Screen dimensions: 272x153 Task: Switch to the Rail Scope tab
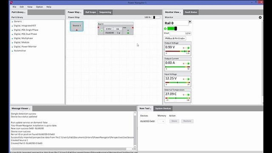(x=91, y=12)
